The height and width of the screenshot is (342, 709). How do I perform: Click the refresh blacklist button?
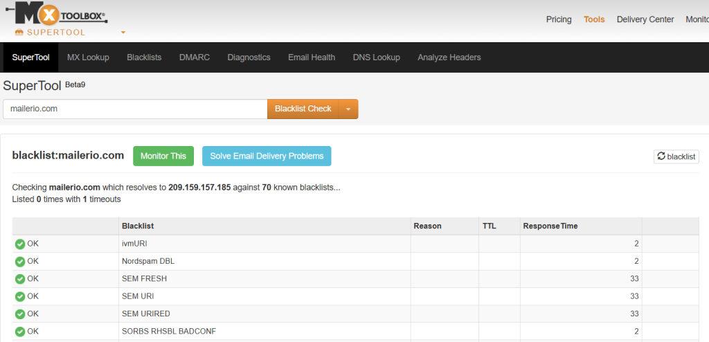(676, 156)
